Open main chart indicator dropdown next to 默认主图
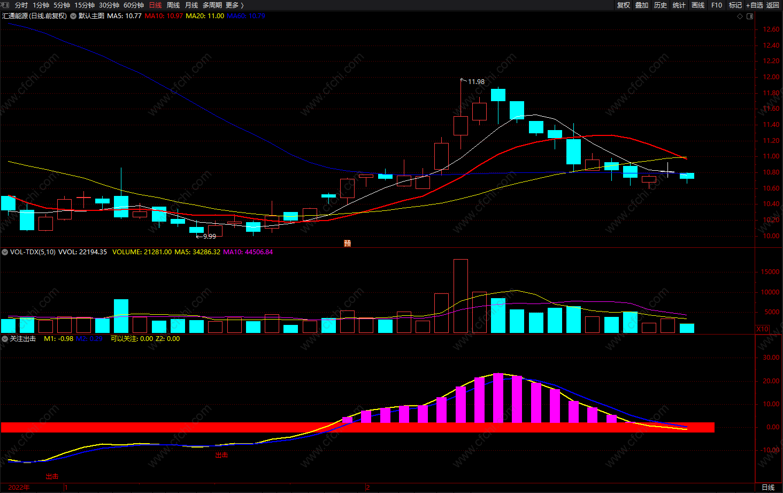Viewport: 783px width, 493px height. pyautogui.click(x=73, y=16)
